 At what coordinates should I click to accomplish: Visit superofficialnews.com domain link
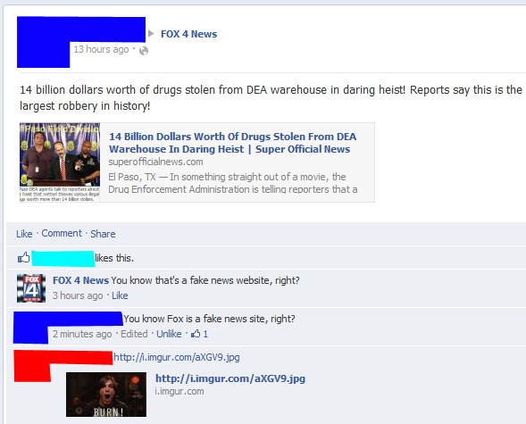coord(155,162)
